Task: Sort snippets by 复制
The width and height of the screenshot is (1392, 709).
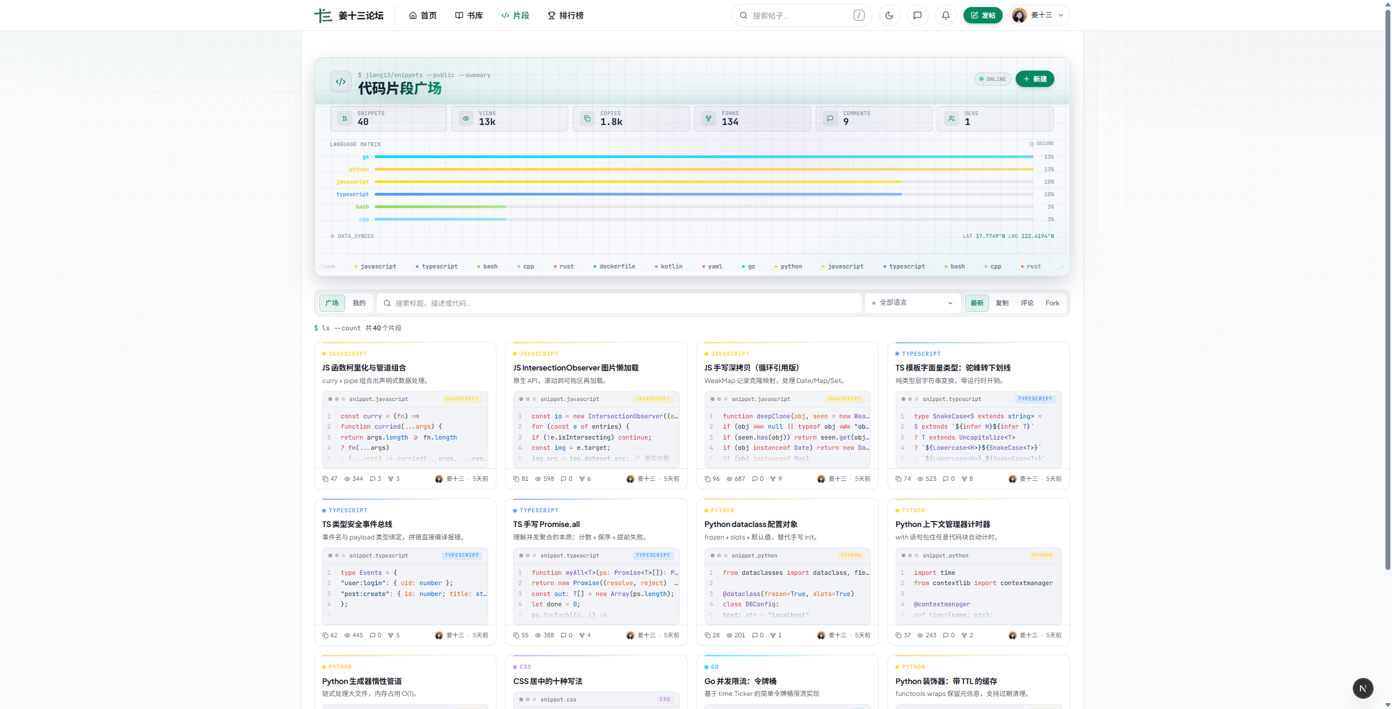Action: (1002, 303)
